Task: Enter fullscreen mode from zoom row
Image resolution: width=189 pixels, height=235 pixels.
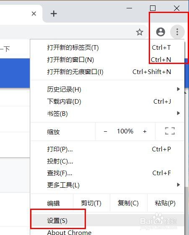Action: coord(170,131)
